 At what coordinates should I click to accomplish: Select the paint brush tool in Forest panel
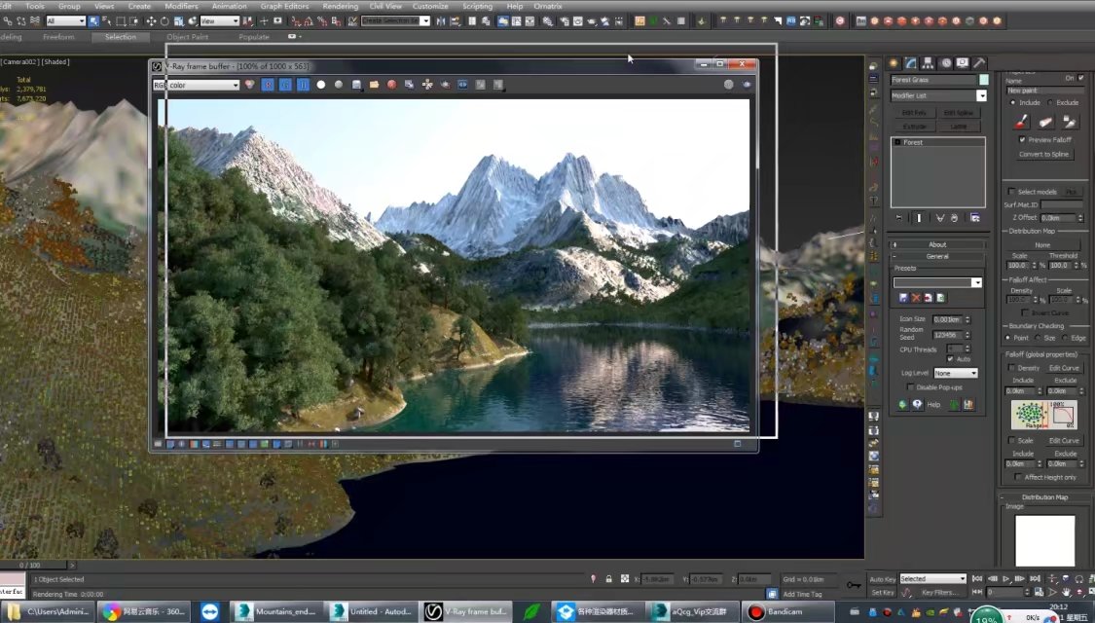[x=1021, y=122]
